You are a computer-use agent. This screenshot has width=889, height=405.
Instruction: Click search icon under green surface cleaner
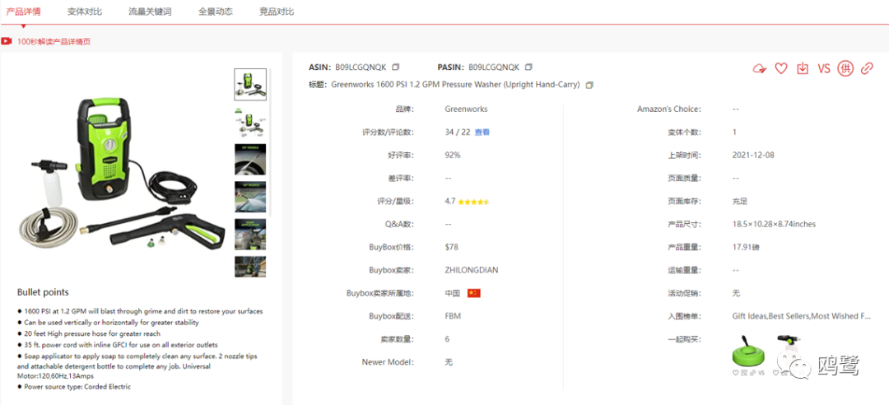pyautogui.click(x=744, y=373)
